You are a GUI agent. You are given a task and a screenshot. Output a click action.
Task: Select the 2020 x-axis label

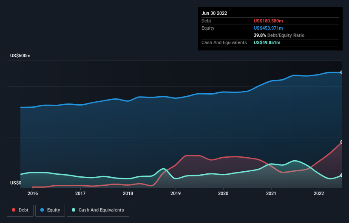(223, 193)
